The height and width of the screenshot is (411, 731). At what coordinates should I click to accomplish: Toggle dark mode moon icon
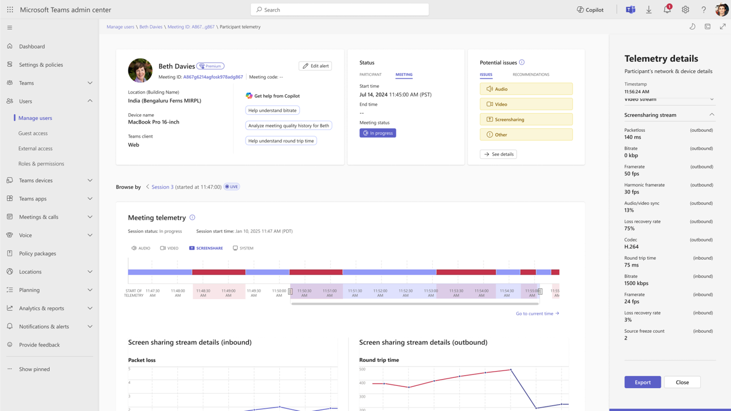[692, 27]
